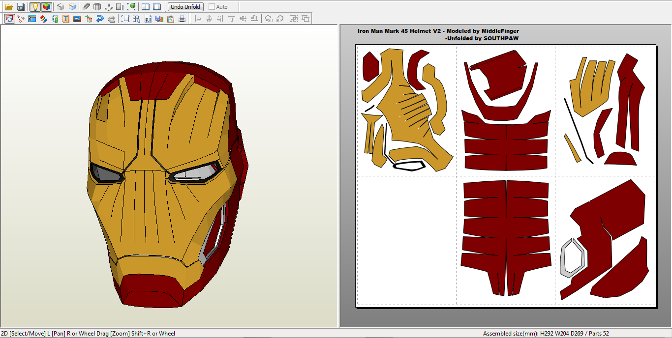This screenshot has width=672, height=338.
Task: Click the ungroup parts icon
Action: pos(305,19)
